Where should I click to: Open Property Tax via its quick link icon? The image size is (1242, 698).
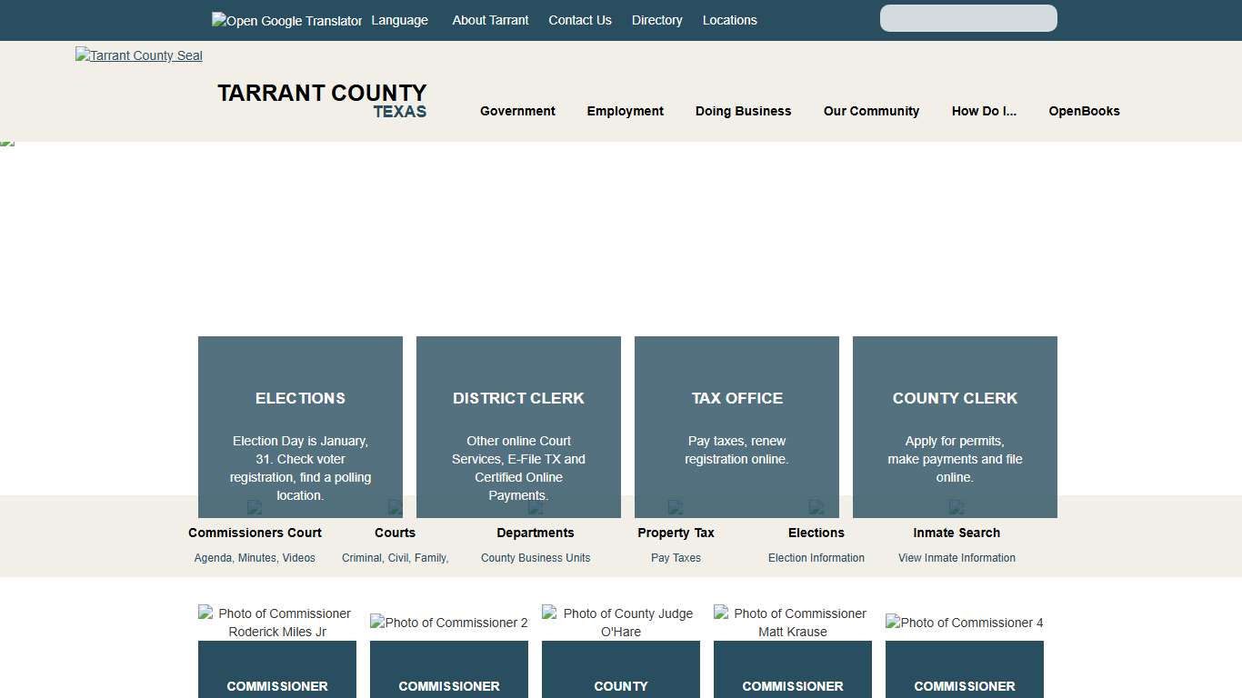tap(676, 508)
